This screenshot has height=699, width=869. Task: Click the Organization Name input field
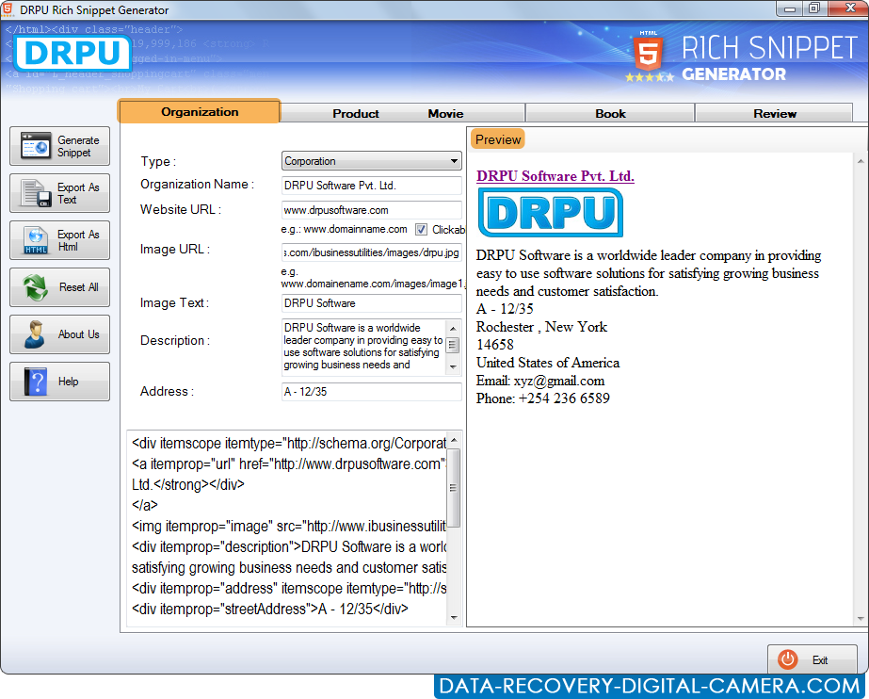(371, 186)
